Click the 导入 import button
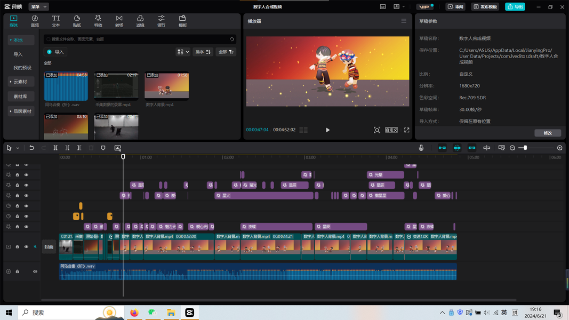The image size is (569, 320). [55, 52]
